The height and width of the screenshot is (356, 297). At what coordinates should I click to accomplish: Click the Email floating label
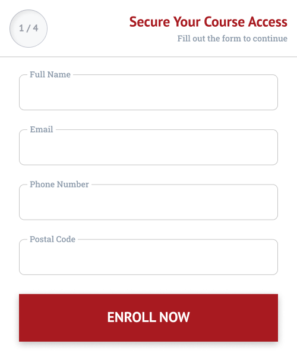[x=42, y=129]
